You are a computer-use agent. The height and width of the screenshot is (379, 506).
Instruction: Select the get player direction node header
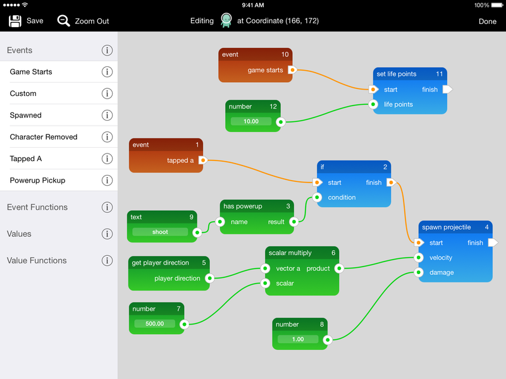(169, 263)
